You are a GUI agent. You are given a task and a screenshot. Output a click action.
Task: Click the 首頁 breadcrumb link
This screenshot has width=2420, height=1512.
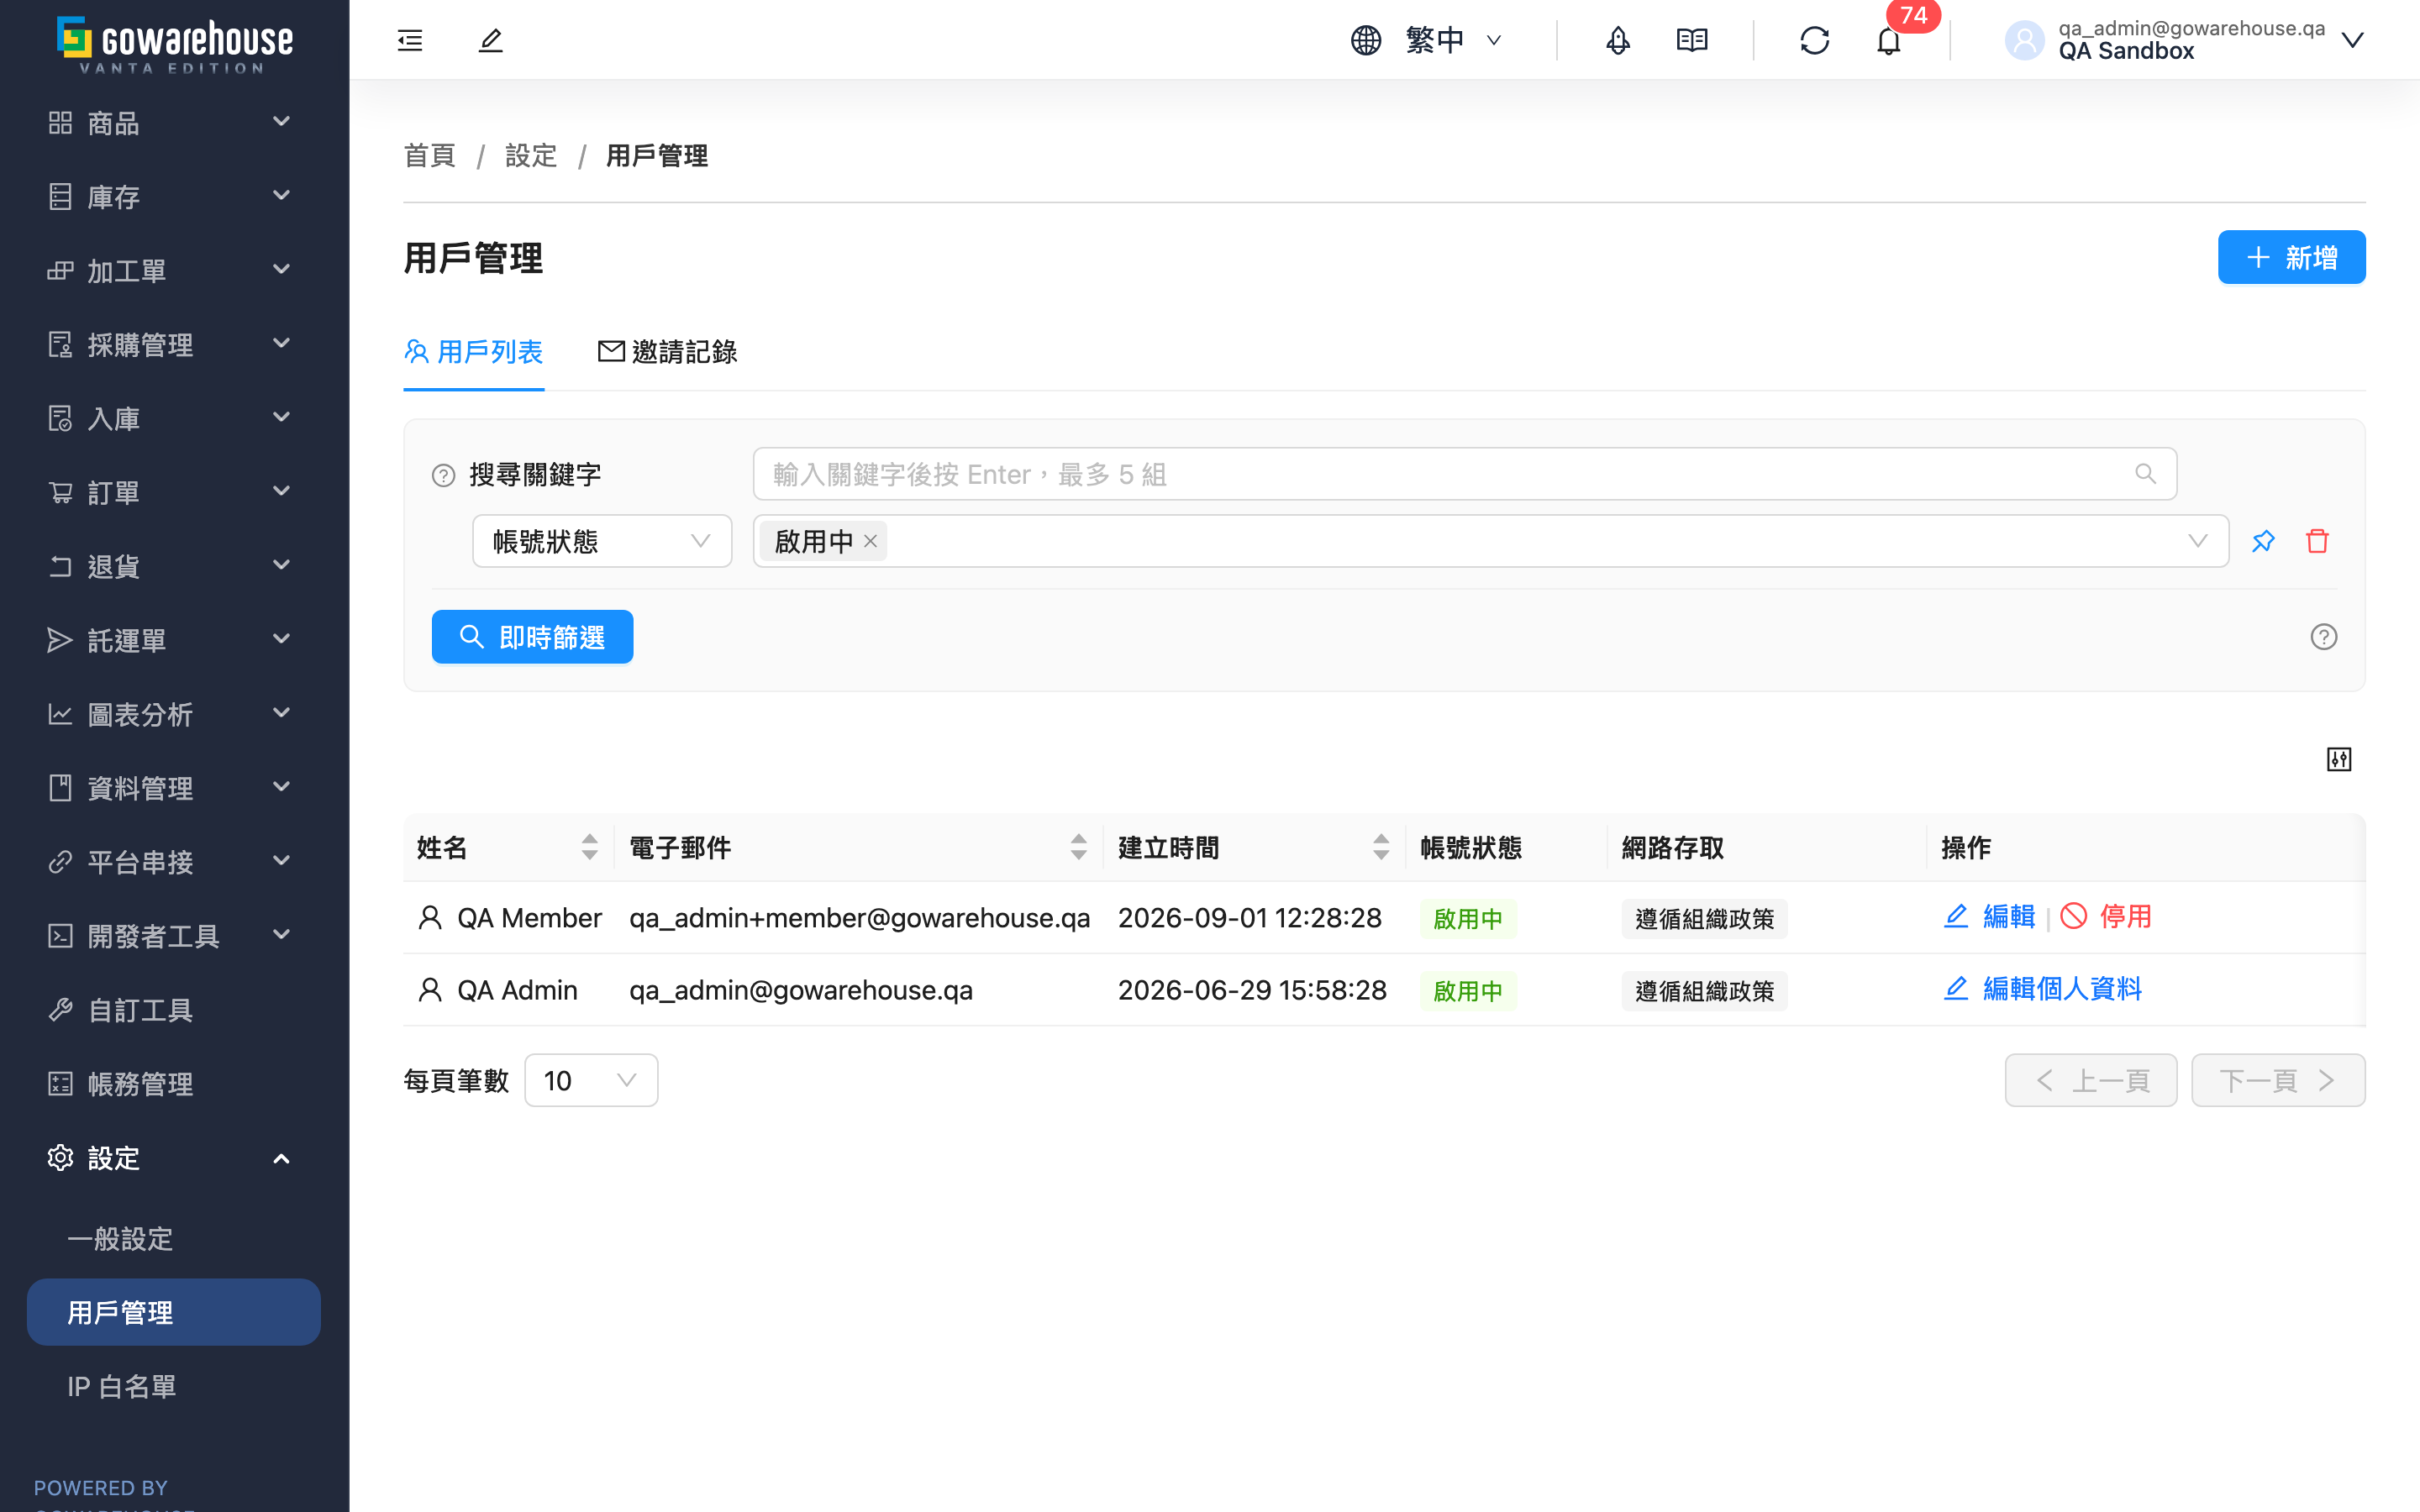point(430,156)
